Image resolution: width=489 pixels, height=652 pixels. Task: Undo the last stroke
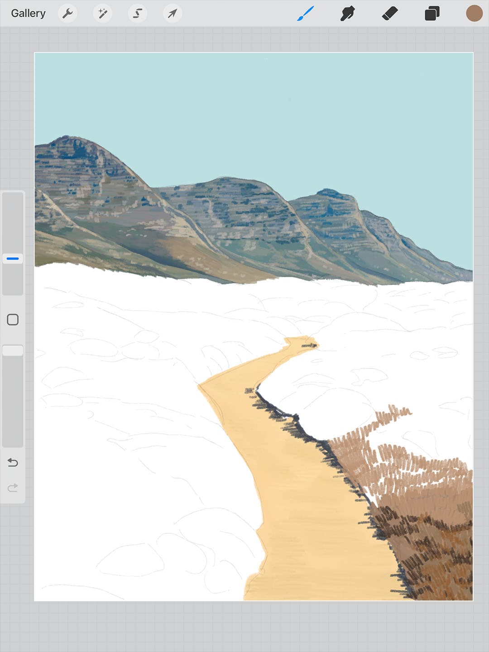pos(13,462)
